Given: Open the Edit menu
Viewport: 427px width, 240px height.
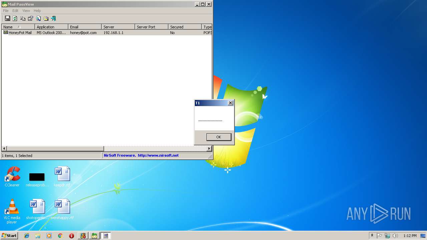Looking at the screenshot, I should (x=15, y=11).
